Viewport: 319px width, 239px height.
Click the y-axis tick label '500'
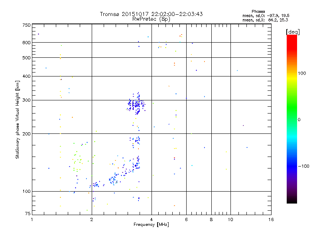[26, 58]
